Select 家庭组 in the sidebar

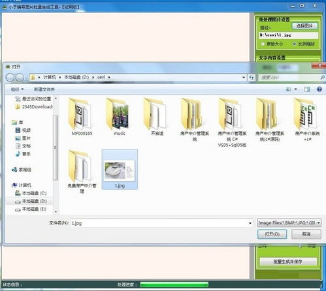(x=22, y=170)
